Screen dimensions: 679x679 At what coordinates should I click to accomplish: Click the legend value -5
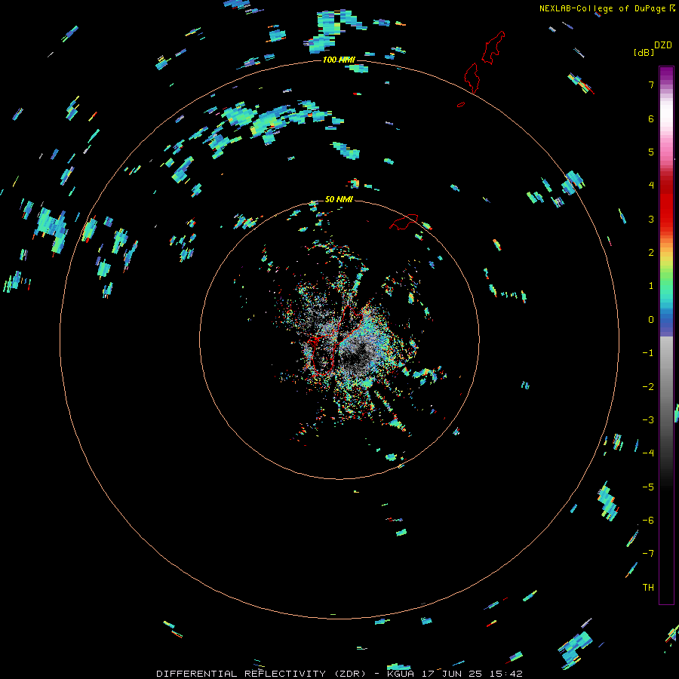coord(648,487)
